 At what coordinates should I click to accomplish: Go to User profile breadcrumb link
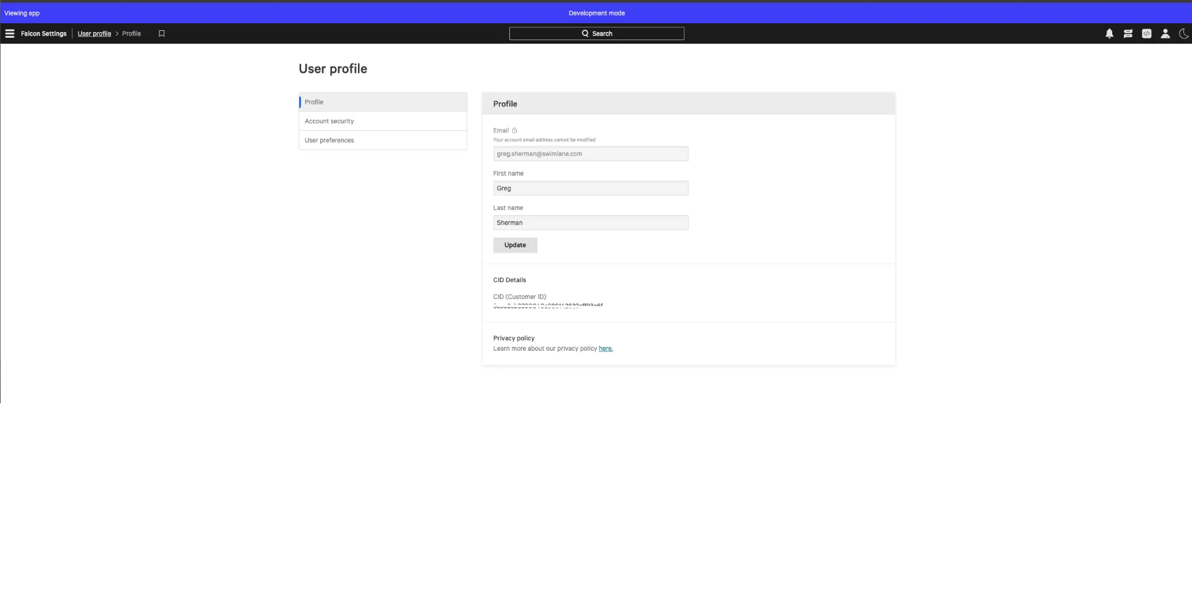94,34
